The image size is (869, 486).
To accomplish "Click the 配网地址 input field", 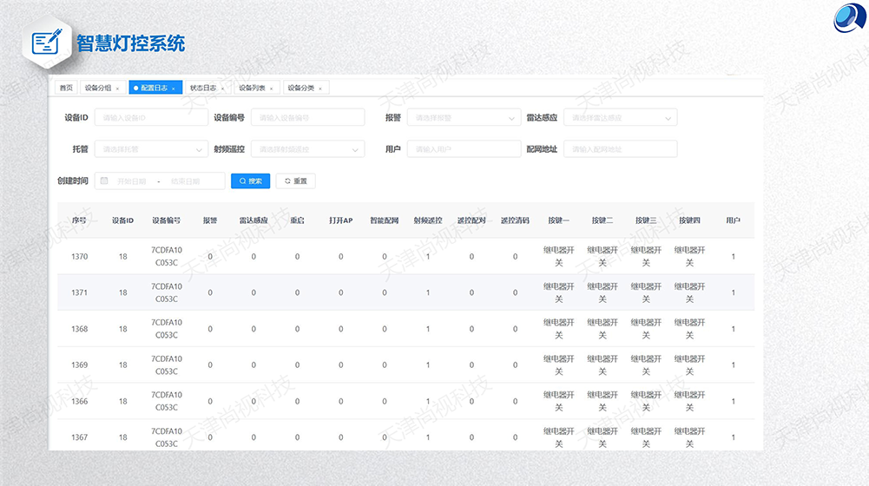I will click(620, 149).
